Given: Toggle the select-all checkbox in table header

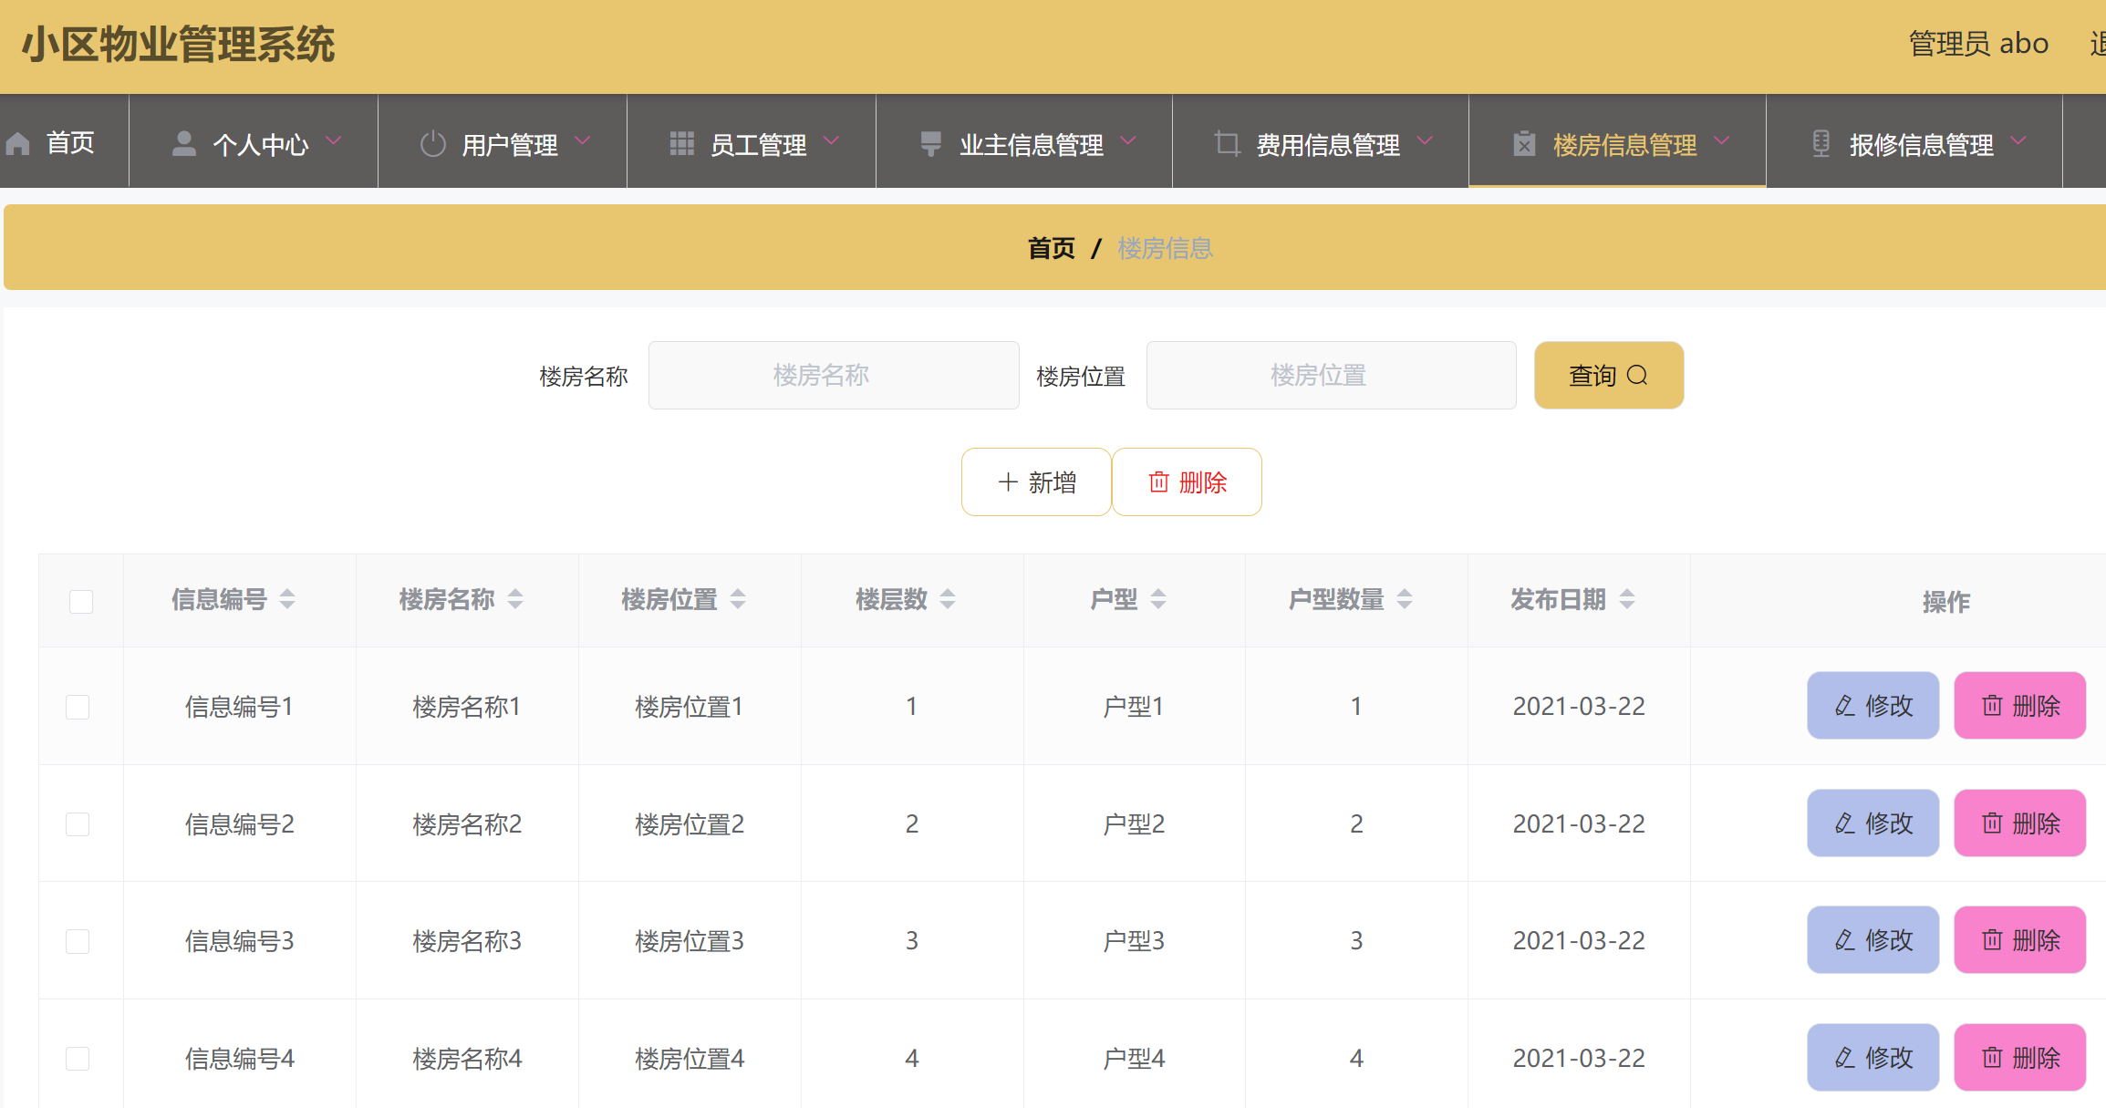Looking at the screenshot, I should [x=80, y=601].
